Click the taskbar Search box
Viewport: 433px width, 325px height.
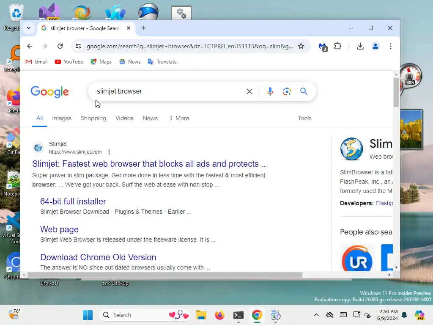pyautogui.click(x=145, y=315)
